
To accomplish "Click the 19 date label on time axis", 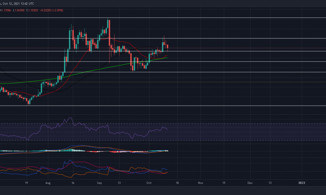I will (26, 183).
